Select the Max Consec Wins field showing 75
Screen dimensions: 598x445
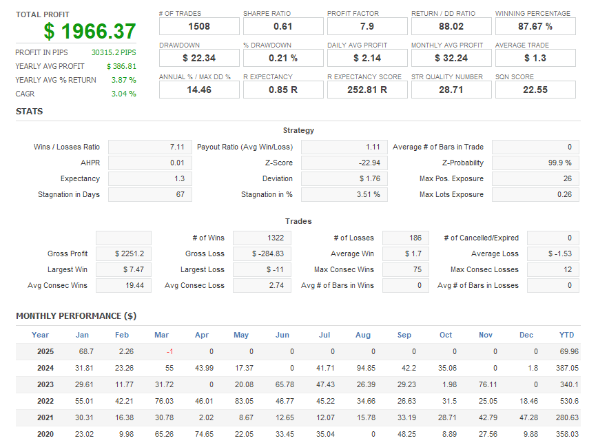pyautogui.click(x=406, y=269)
